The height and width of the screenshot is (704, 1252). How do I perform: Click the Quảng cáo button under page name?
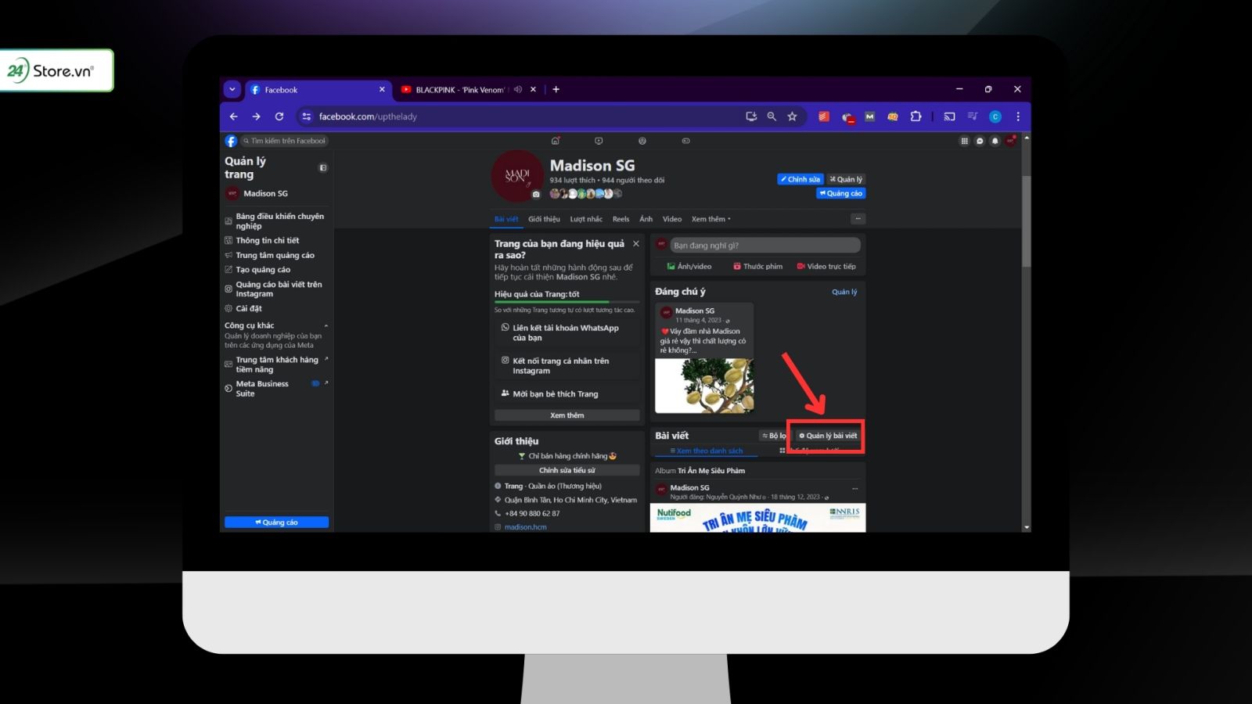840,193
